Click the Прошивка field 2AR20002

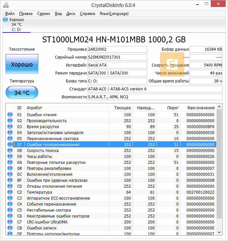tap(117, 49)
